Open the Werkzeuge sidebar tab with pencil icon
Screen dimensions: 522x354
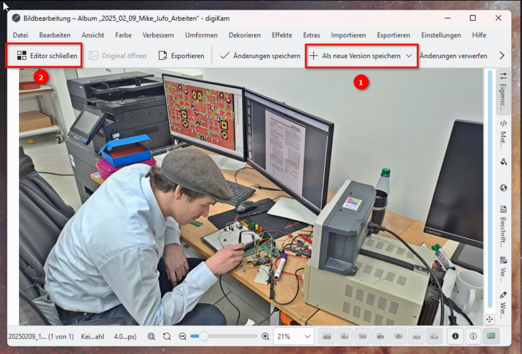point(503,304)
